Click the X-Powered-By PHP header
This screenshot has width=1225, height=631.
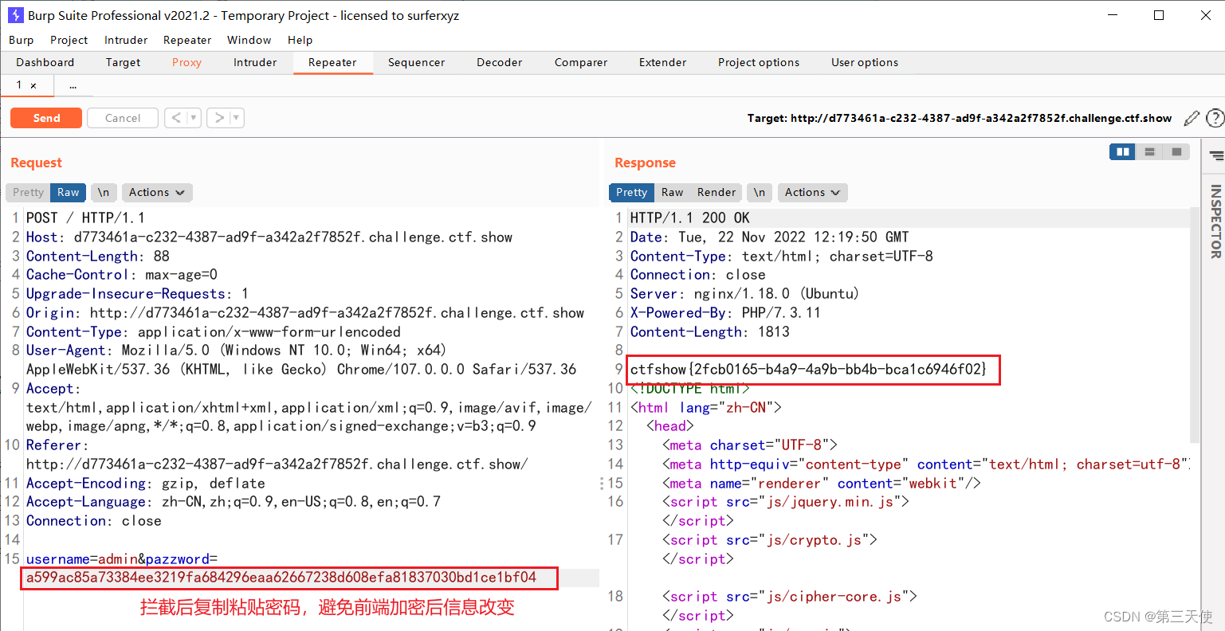[724, 312]
